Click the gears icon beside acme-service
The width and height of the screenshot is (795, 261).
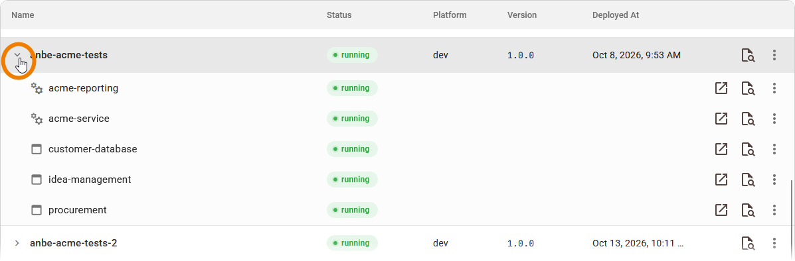(37, 119)
